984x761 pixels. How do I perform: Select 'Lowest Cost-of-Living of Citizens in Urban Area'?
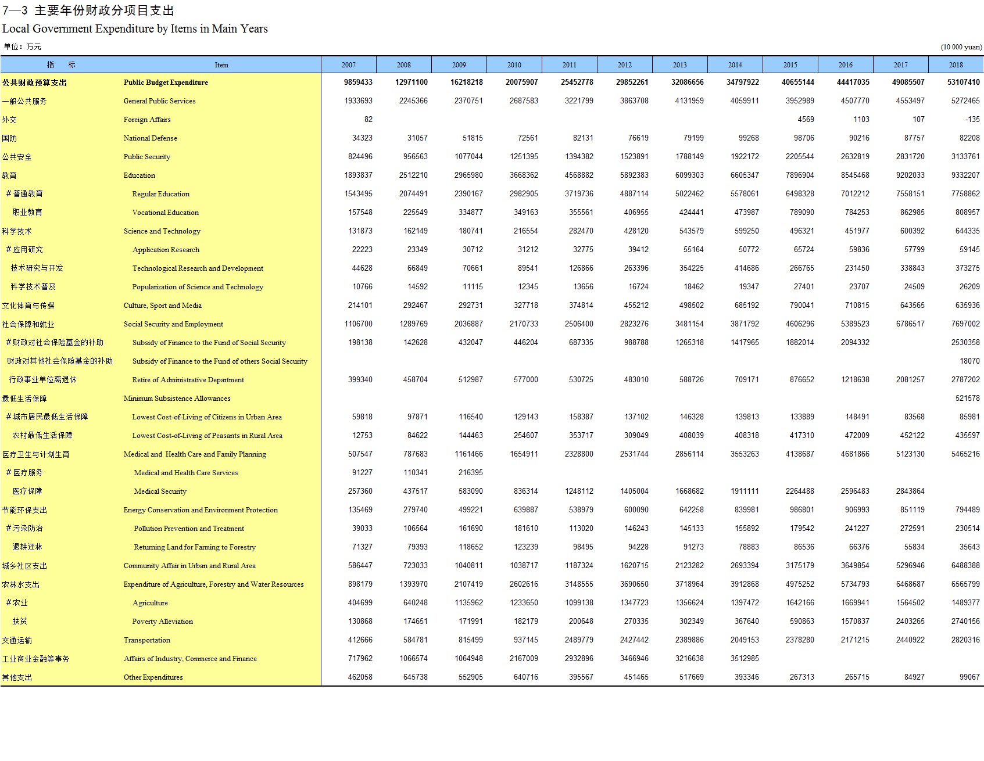tap(207, 417)
